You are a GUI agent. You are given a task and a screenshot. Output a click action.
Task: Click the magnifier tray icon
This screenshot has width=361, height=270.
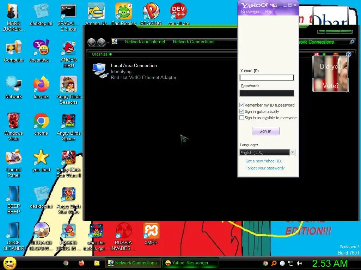point(274,263)
